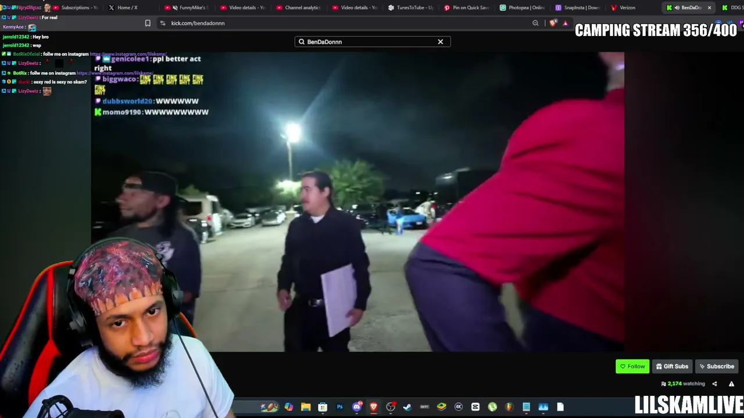Click the Follow button on Kick

[632, 366]
